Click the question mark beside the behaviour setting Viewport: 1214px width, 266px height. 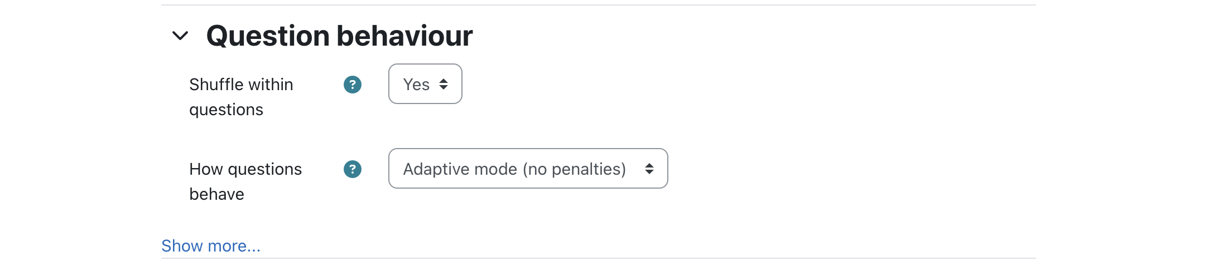point(353,169)
